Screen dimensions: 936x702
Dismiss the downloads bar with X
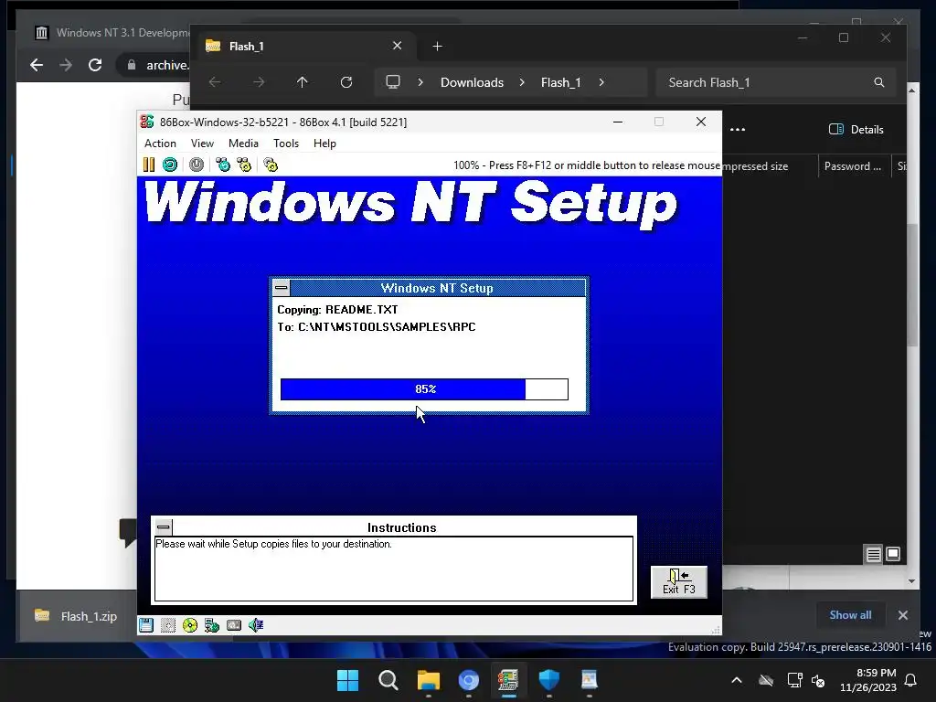click(902, 615)
